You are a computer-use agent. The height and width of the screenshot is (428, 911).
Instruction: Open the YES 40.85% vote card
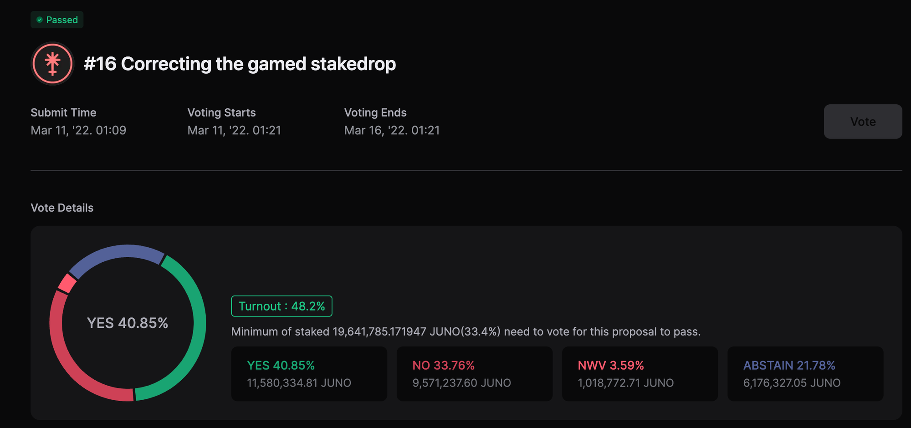[309, 374]
